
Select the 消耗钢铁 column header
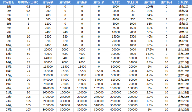coord(65,2)
